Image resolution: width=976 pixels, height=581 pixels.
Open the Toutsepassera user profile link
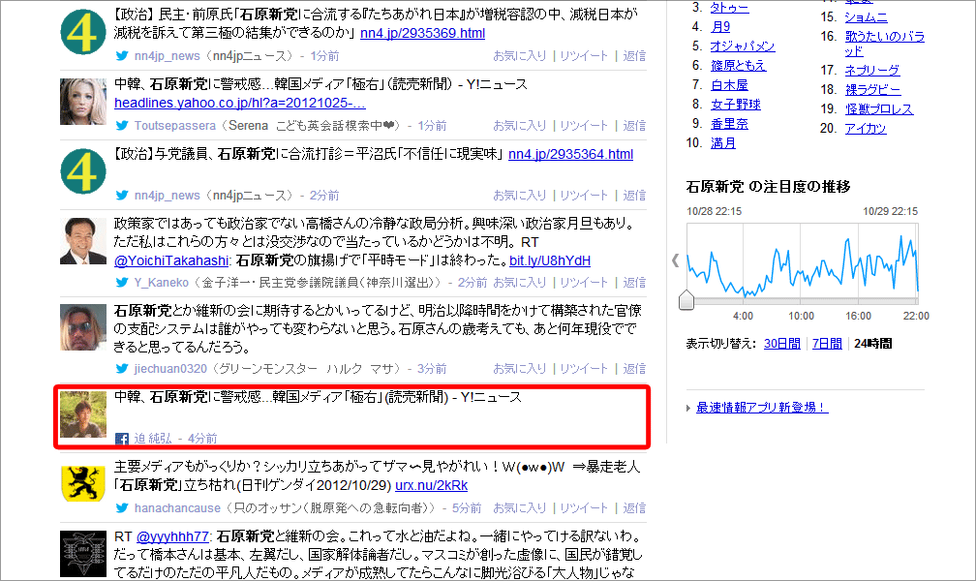175,126
